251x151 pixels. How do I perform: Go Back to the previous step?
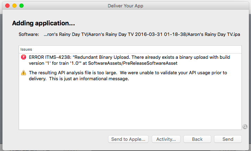coord(197,139)
